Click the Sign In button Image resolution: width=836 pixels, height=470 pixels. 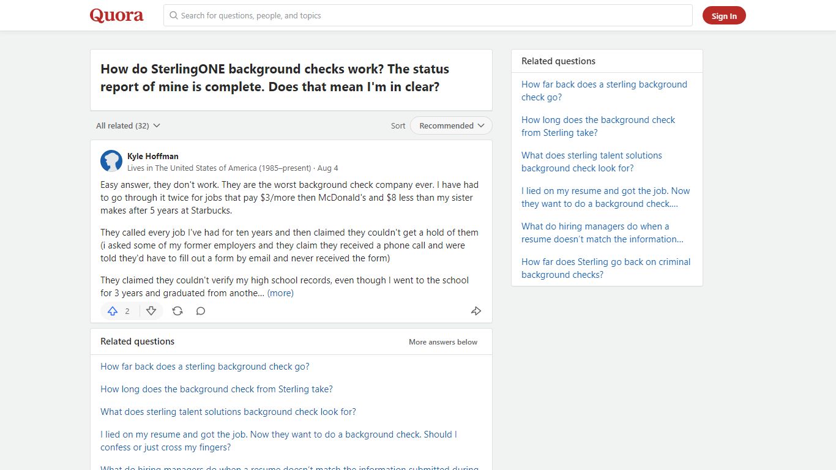(724, 16)
